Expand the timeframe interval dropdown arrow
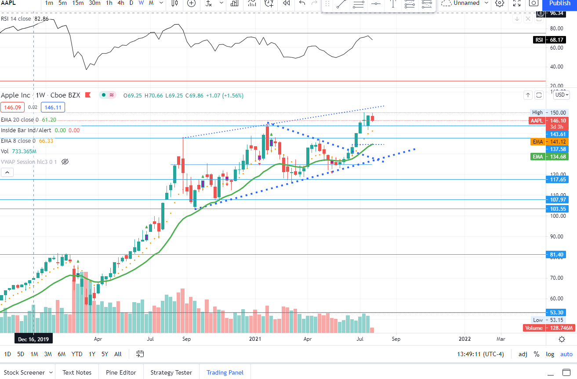This screenshot has width=577, height=379. pyautogui.click(x=161, y=3)
